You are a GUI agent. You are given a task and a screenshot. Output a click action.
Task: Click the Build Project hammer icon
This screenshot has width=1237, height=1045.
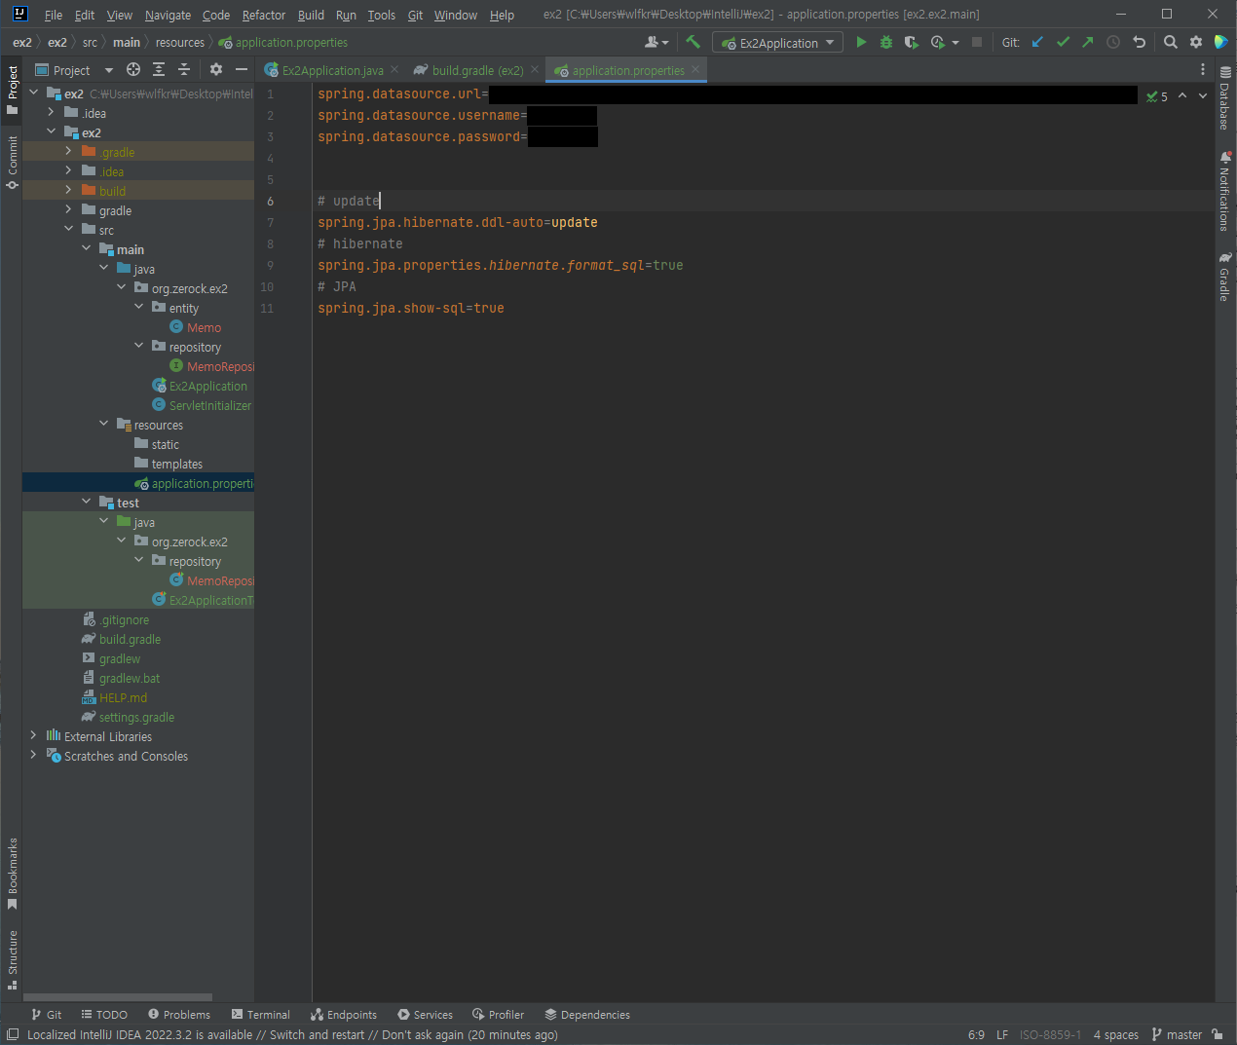(693, 42)
